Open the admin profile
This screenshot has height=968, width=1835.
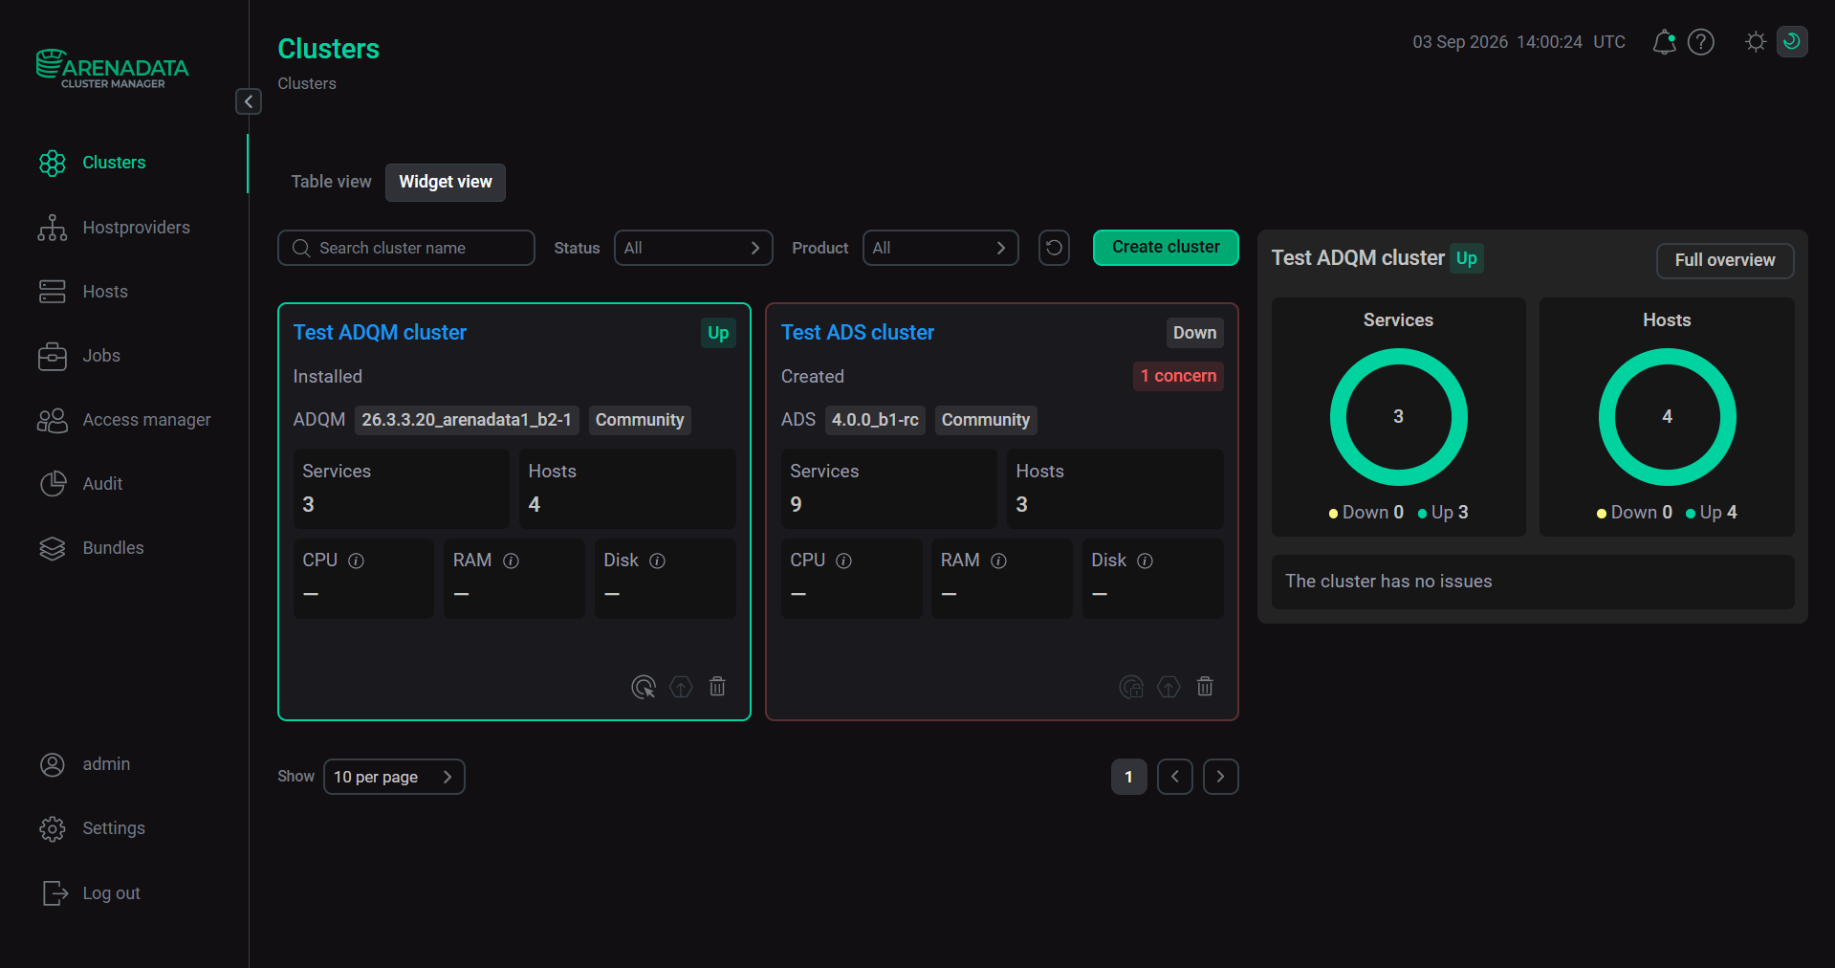click(106, 764)
